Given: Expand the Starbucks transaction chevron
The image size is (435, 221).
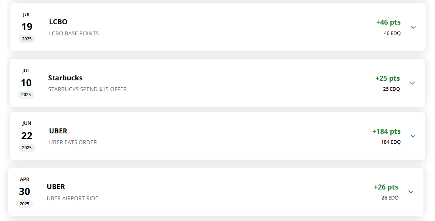Looking at the screenshot, I should pyautogui.click(x=412, y=83).
